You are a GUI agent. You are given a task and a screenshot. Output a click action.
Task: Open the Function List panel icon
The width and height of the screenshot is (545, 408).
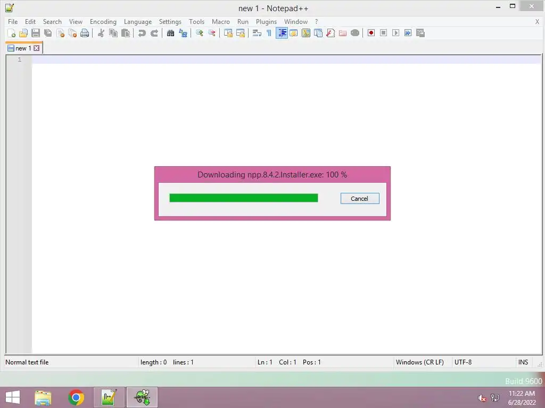331,33
